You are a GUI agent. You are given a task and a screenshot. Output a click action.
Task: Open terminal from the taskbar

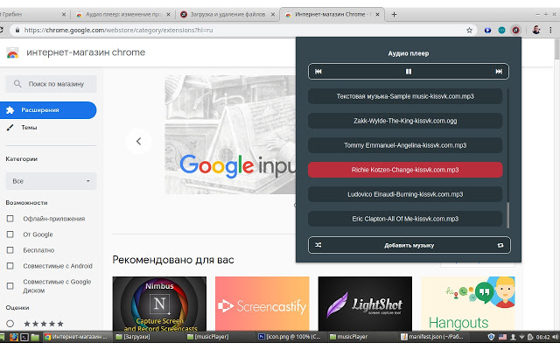pos(24,337)
